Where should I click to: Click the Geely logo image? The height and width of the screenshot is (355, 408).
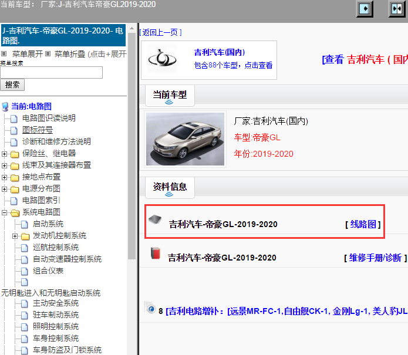(x=162, y=59)
